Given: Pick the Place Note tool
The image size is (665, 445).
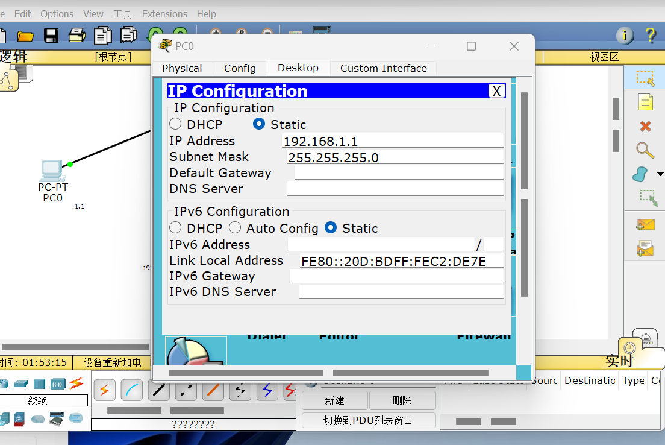Looking at the screenshot, I should [645, 103].
